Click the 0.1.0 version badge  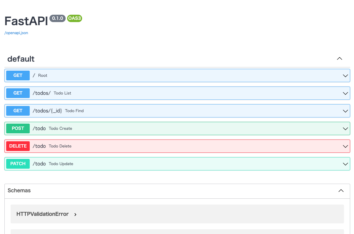(x=57, y=18)
